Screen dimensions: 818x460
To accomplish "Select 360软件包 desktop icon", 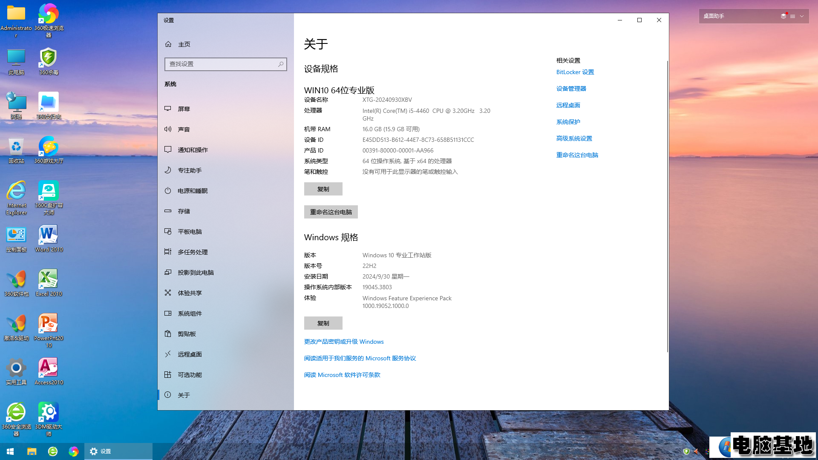I will (x=16, y=283).
